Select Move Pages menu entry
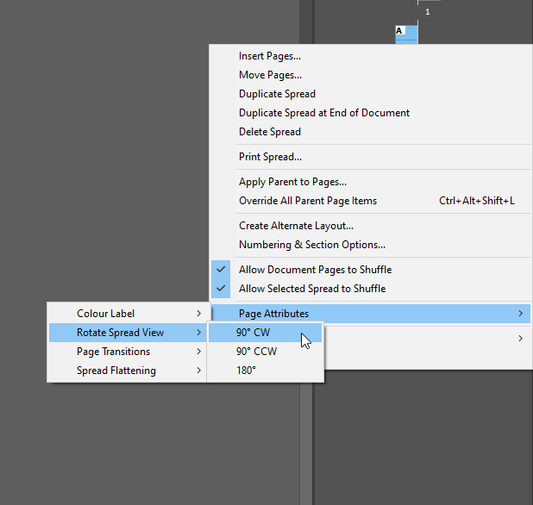This screenshot has width=533, height=505. (x=270, y=75)
